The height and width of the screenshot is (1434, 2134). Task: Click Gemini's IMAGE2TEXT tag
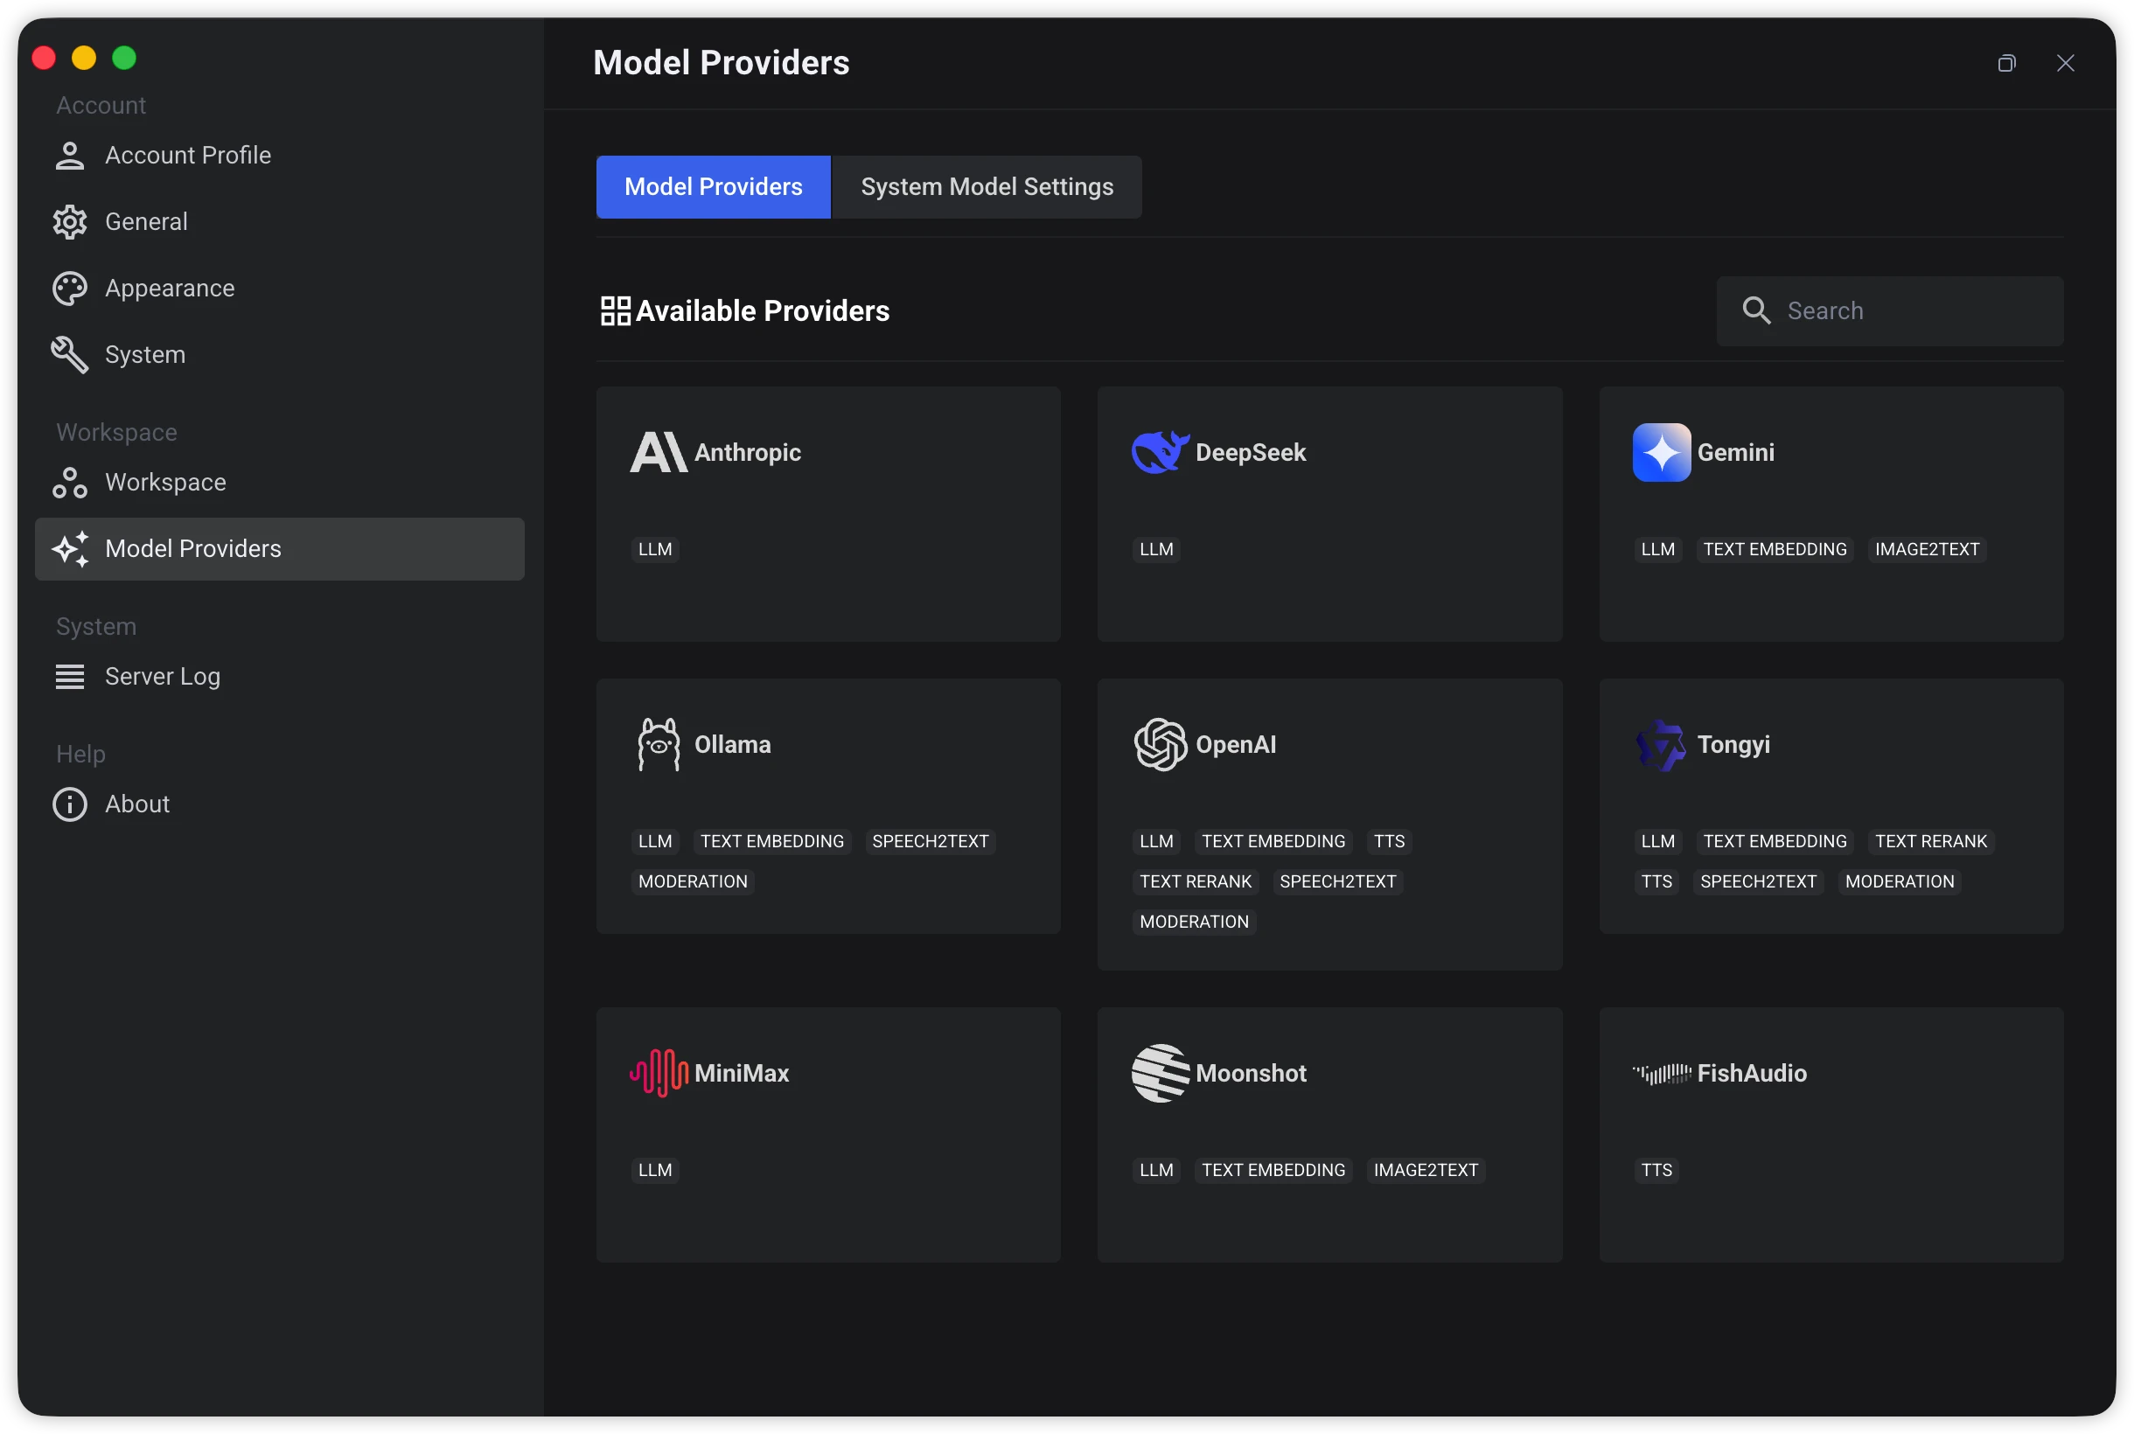[1927, 550]
